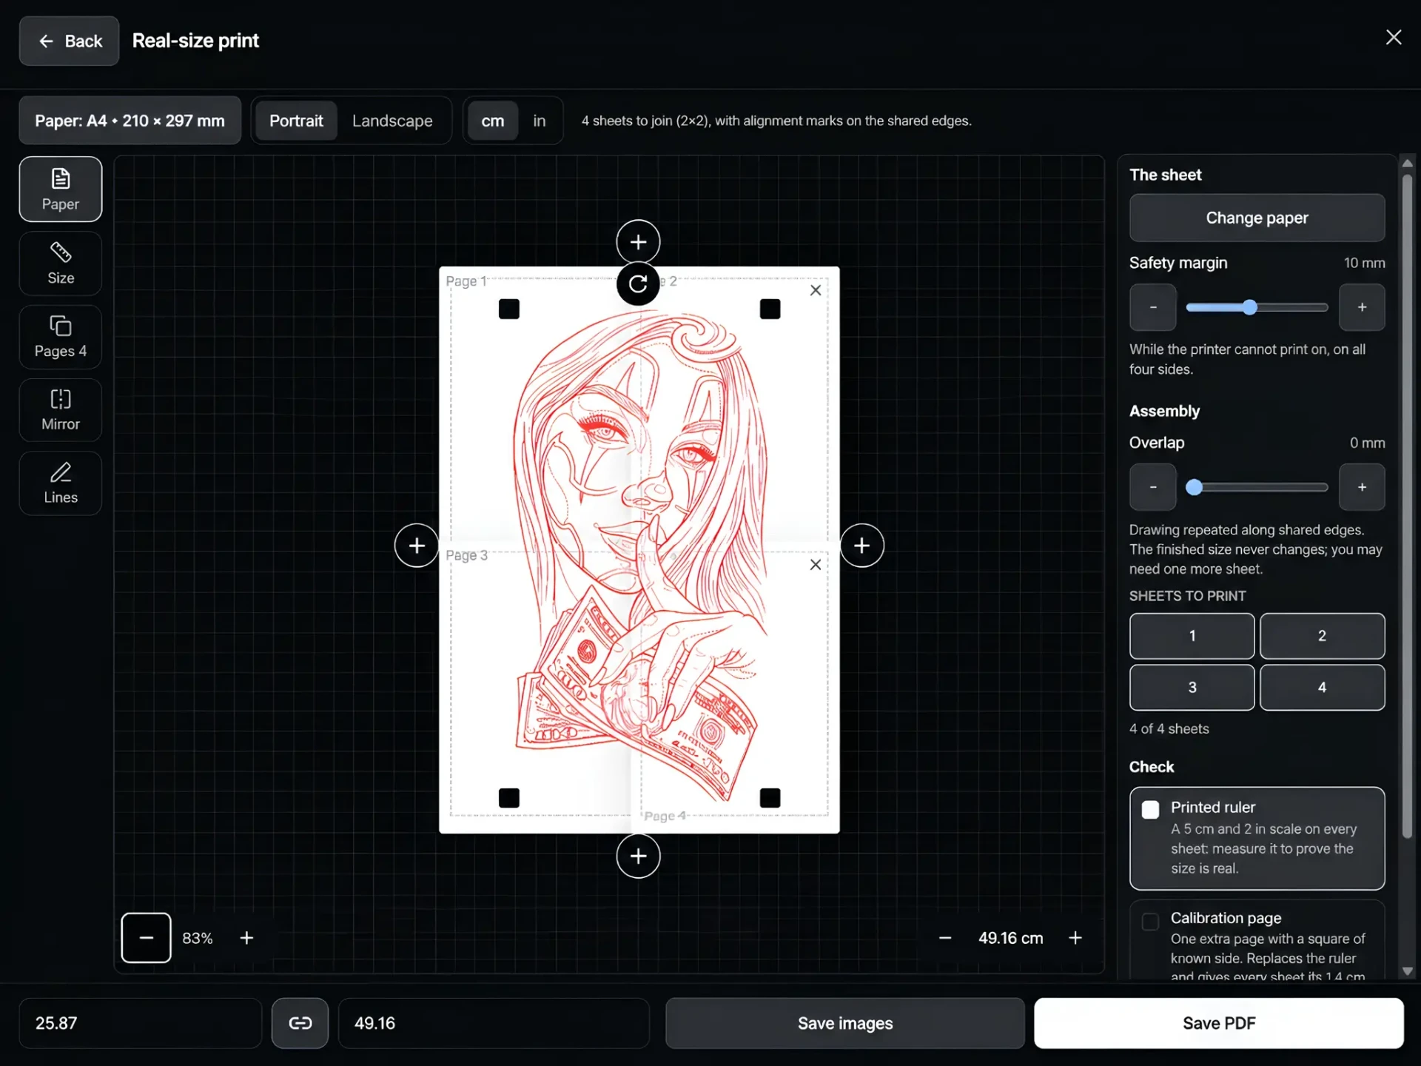Viewport: 1421px width, 1066px height.
Task: Click the 49.16 cm size readout
Action: (1010, 938)
